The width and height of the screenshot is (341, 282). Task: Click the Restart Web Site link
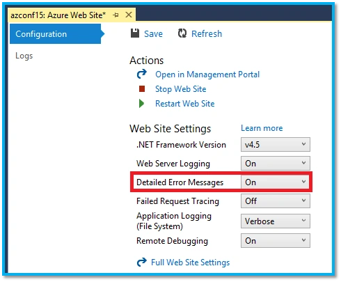(x=185, y=104)
